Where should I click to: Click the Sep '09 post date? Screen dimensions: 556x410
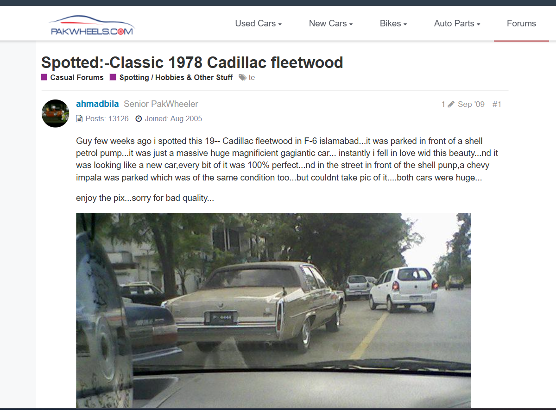pyautogui.click(x=471, y=105)
